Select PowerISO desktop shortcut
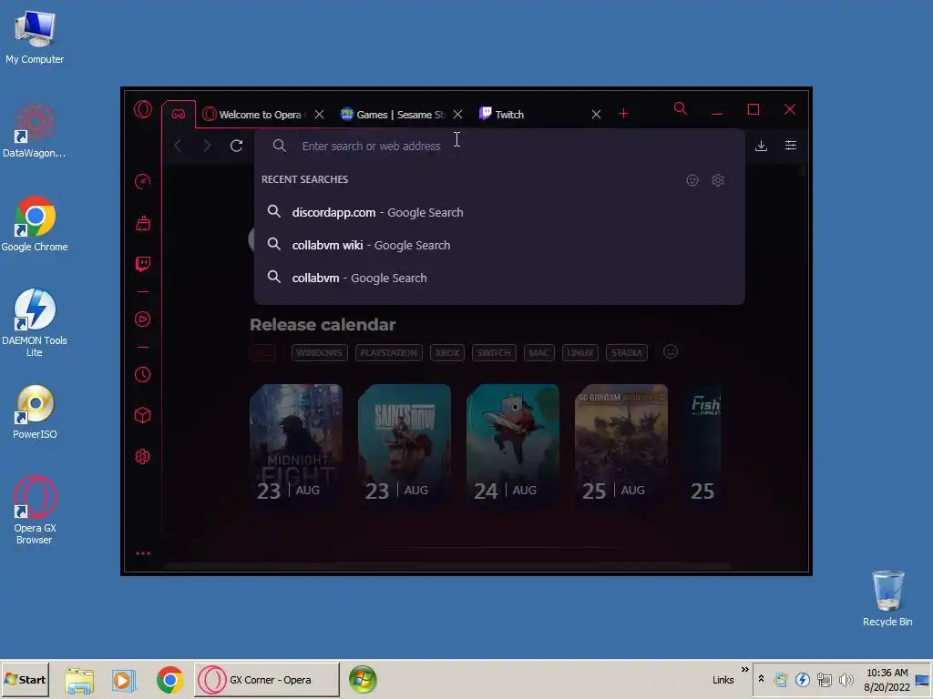This screenshot has width=933, height=699. point(35,412)
